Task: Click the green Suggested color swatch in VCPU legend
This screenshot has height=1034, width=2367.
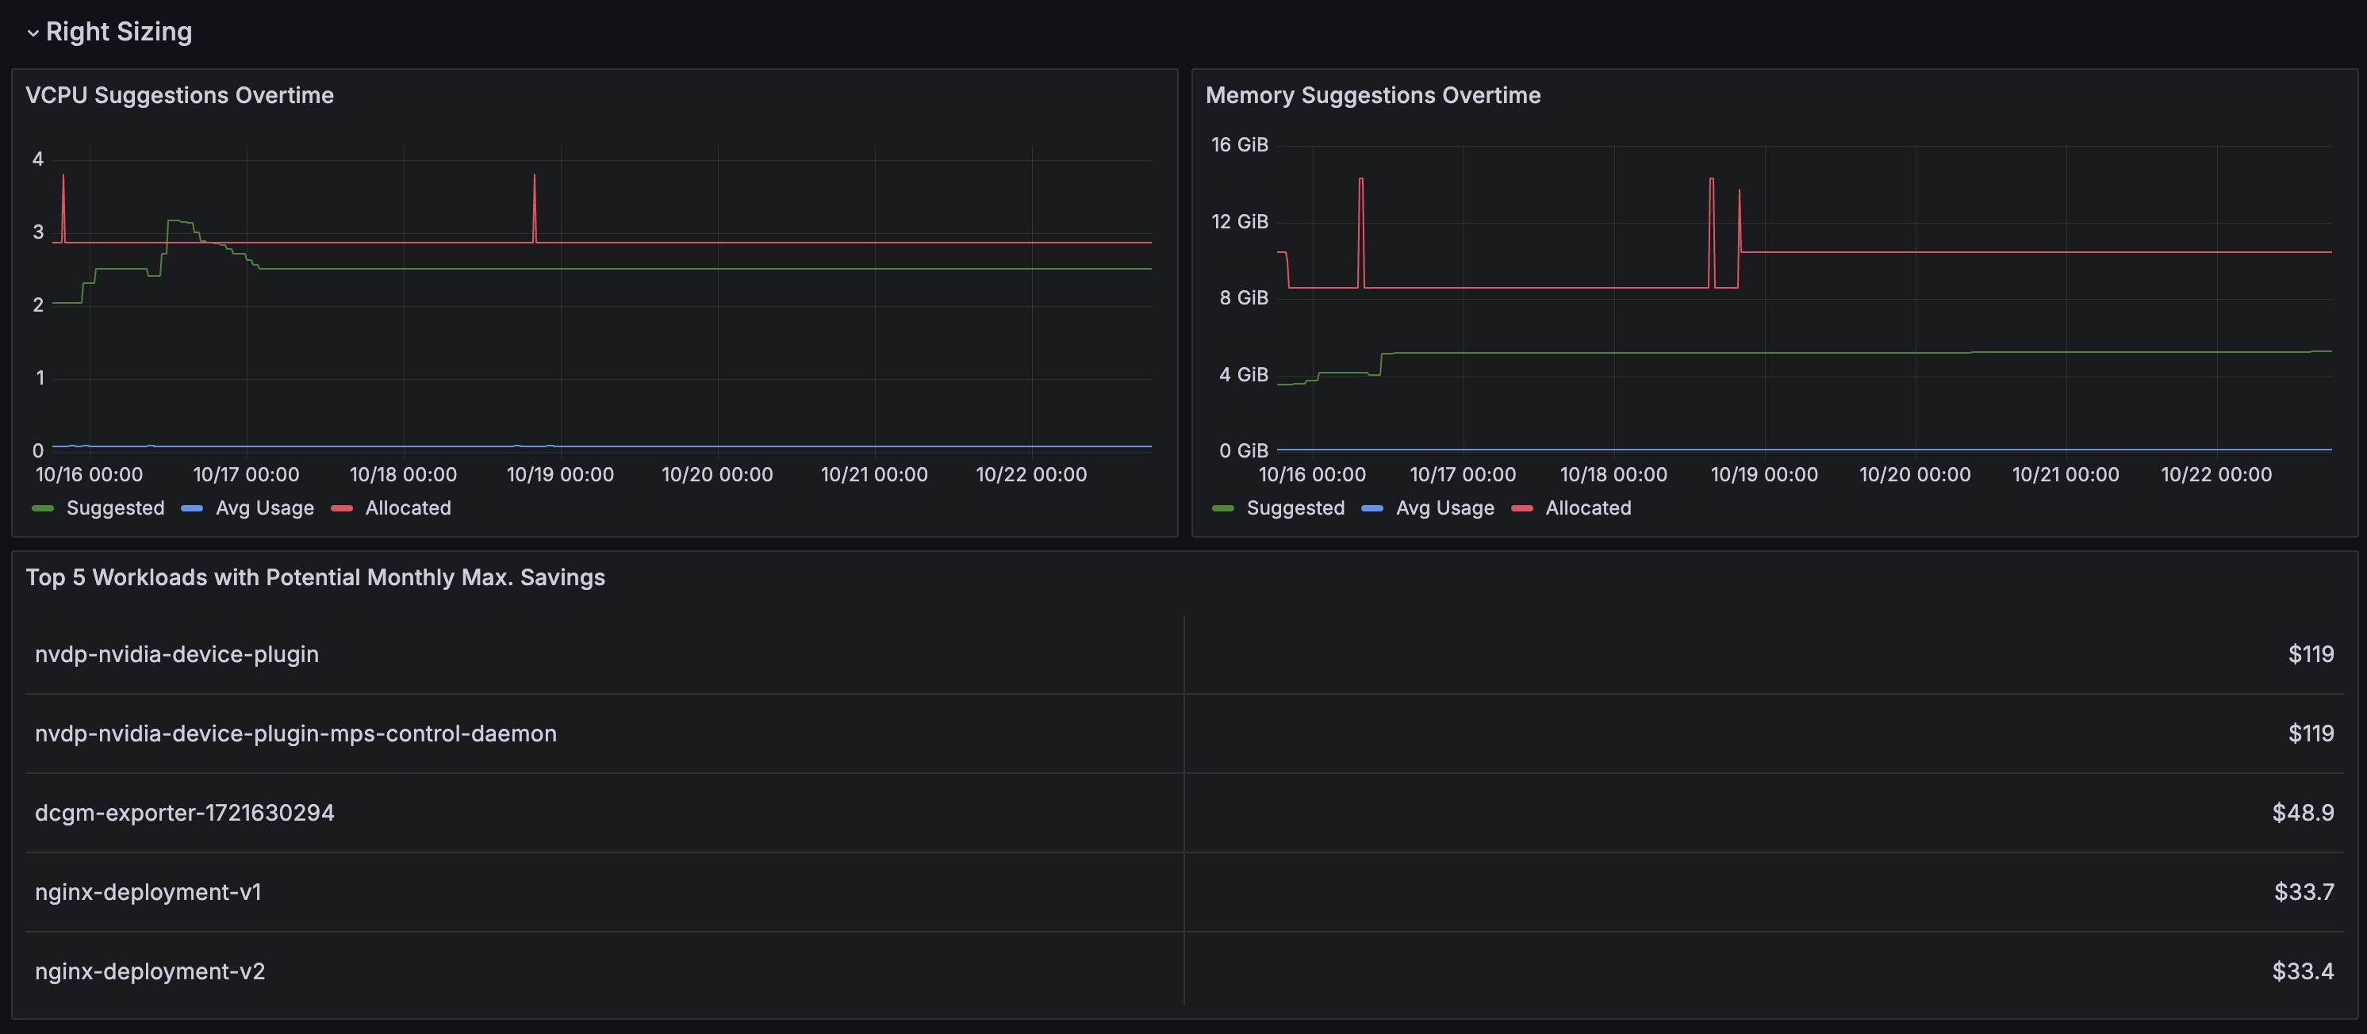Action: point(43,509)
